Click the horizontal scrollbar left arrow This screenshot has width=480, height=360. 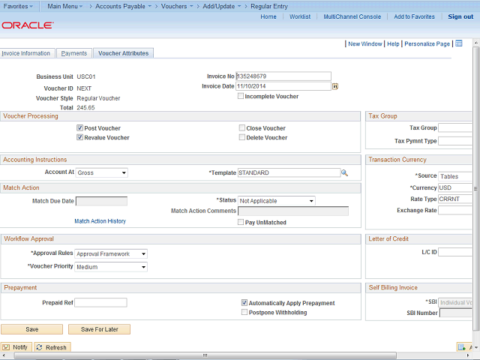(3, 355)
